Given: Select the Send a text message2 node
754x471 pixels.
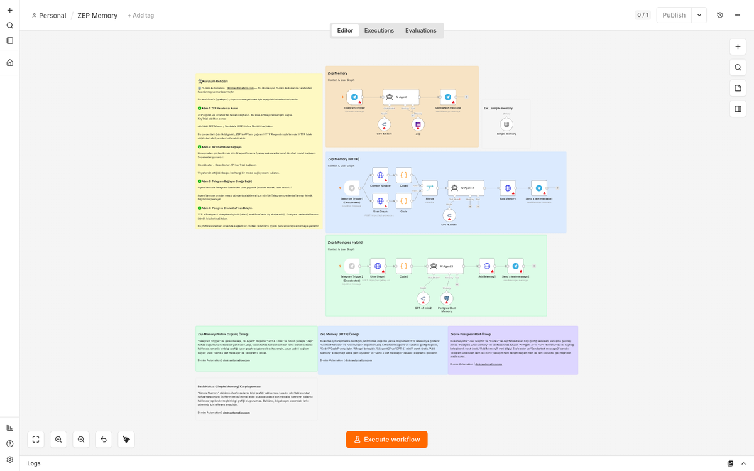Looking at the screenshot, I should coord(516,266).
